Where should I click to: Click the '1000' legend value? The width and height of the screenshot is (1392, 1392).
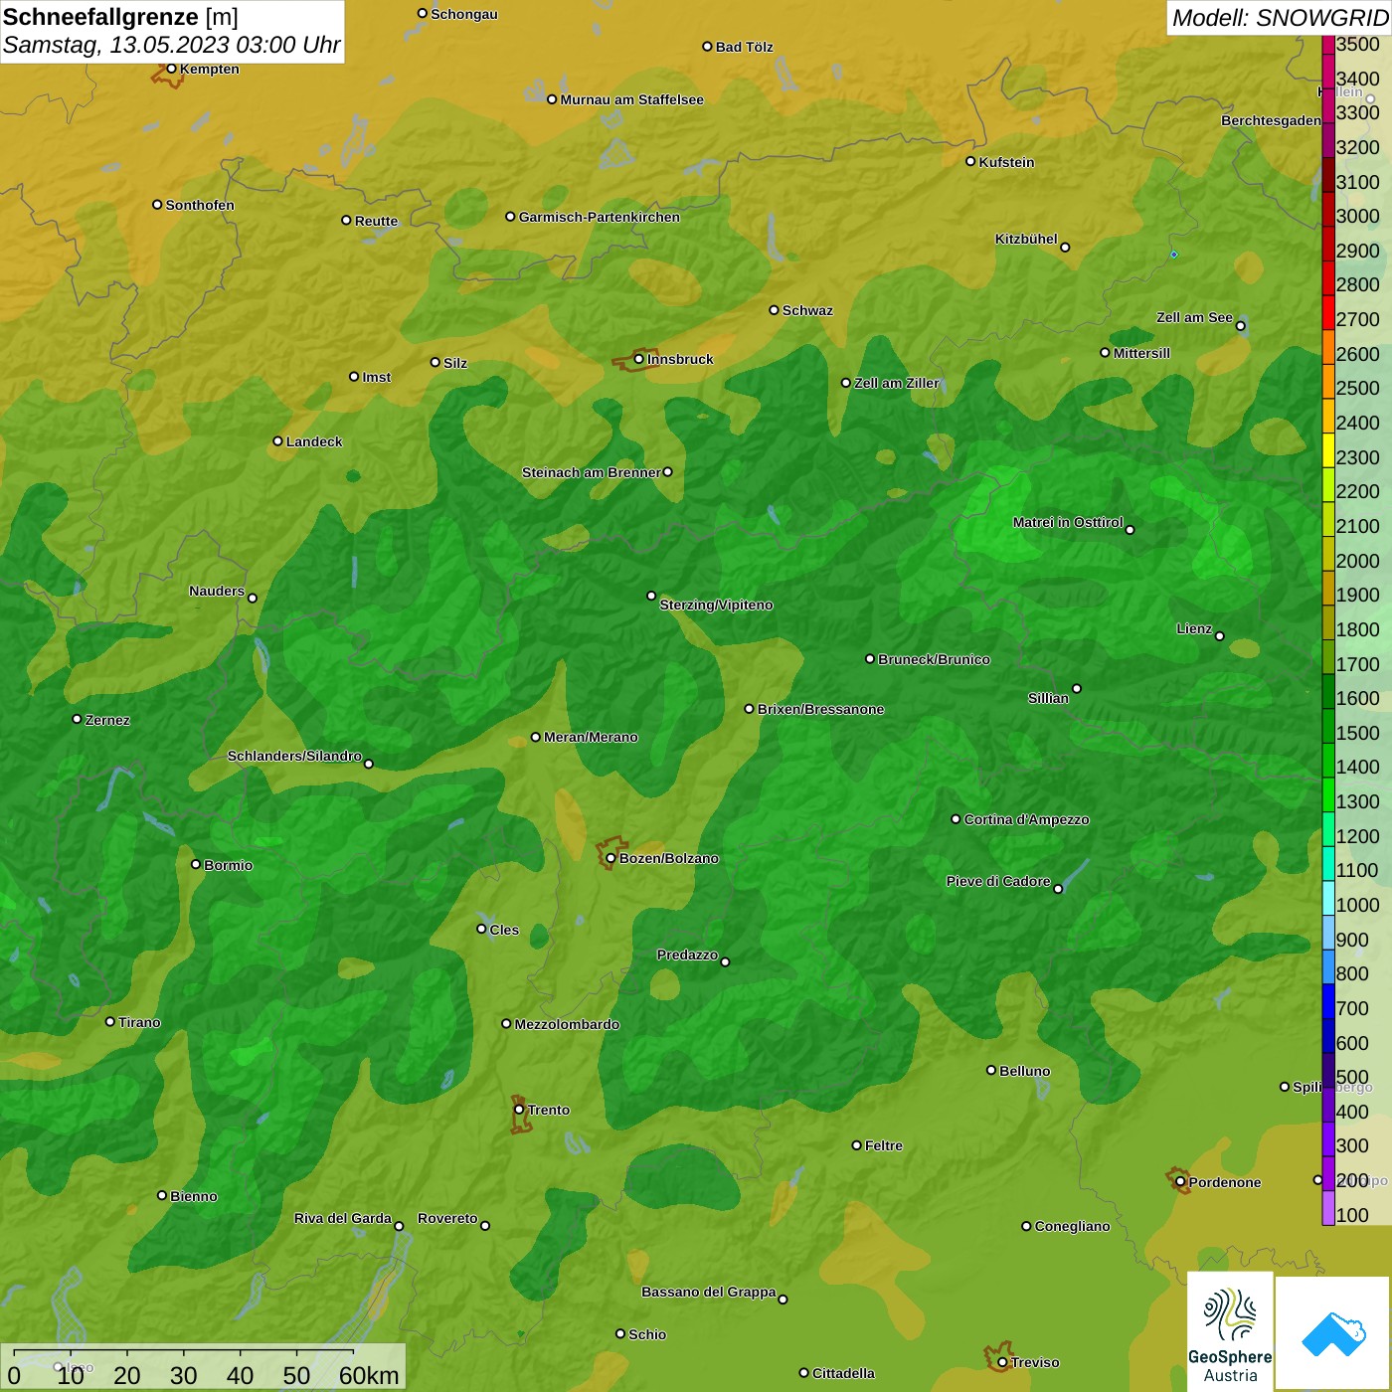(1358, 905)
